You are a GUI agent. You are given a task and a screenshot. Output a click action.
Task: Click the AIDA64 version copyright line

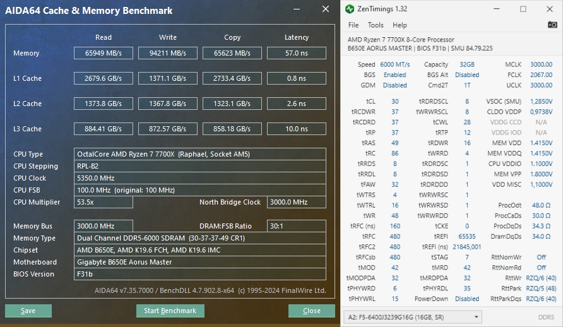point(210,290)
